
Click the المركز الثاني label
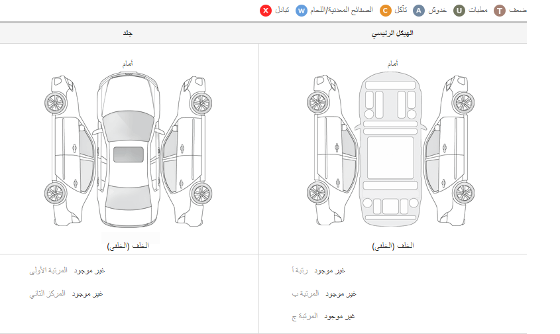(48, 294)
